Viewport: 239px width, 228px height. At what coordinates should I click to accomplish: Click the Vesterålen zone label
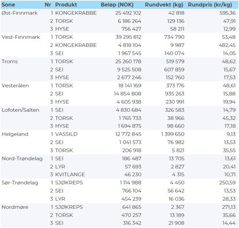pos(15,86)
